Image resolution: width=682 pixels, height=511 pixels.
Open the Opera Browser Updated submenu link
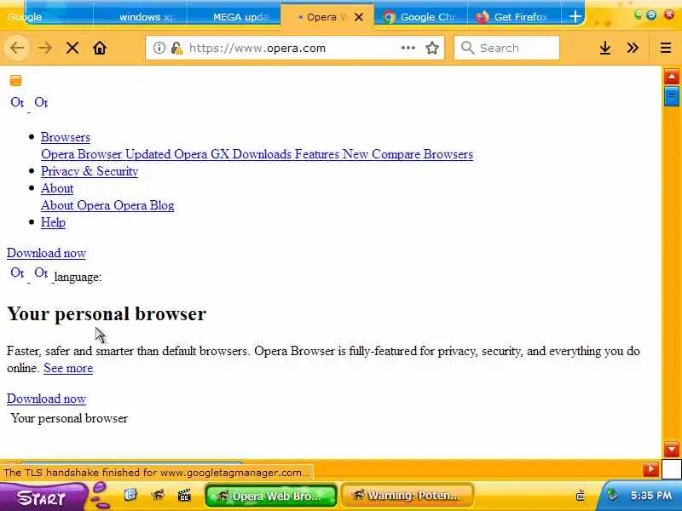tap(257, 154)
